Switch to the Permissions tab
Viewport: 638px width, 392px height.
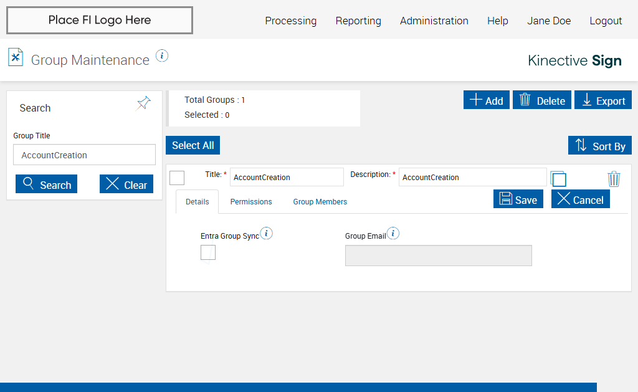point(251,202)
